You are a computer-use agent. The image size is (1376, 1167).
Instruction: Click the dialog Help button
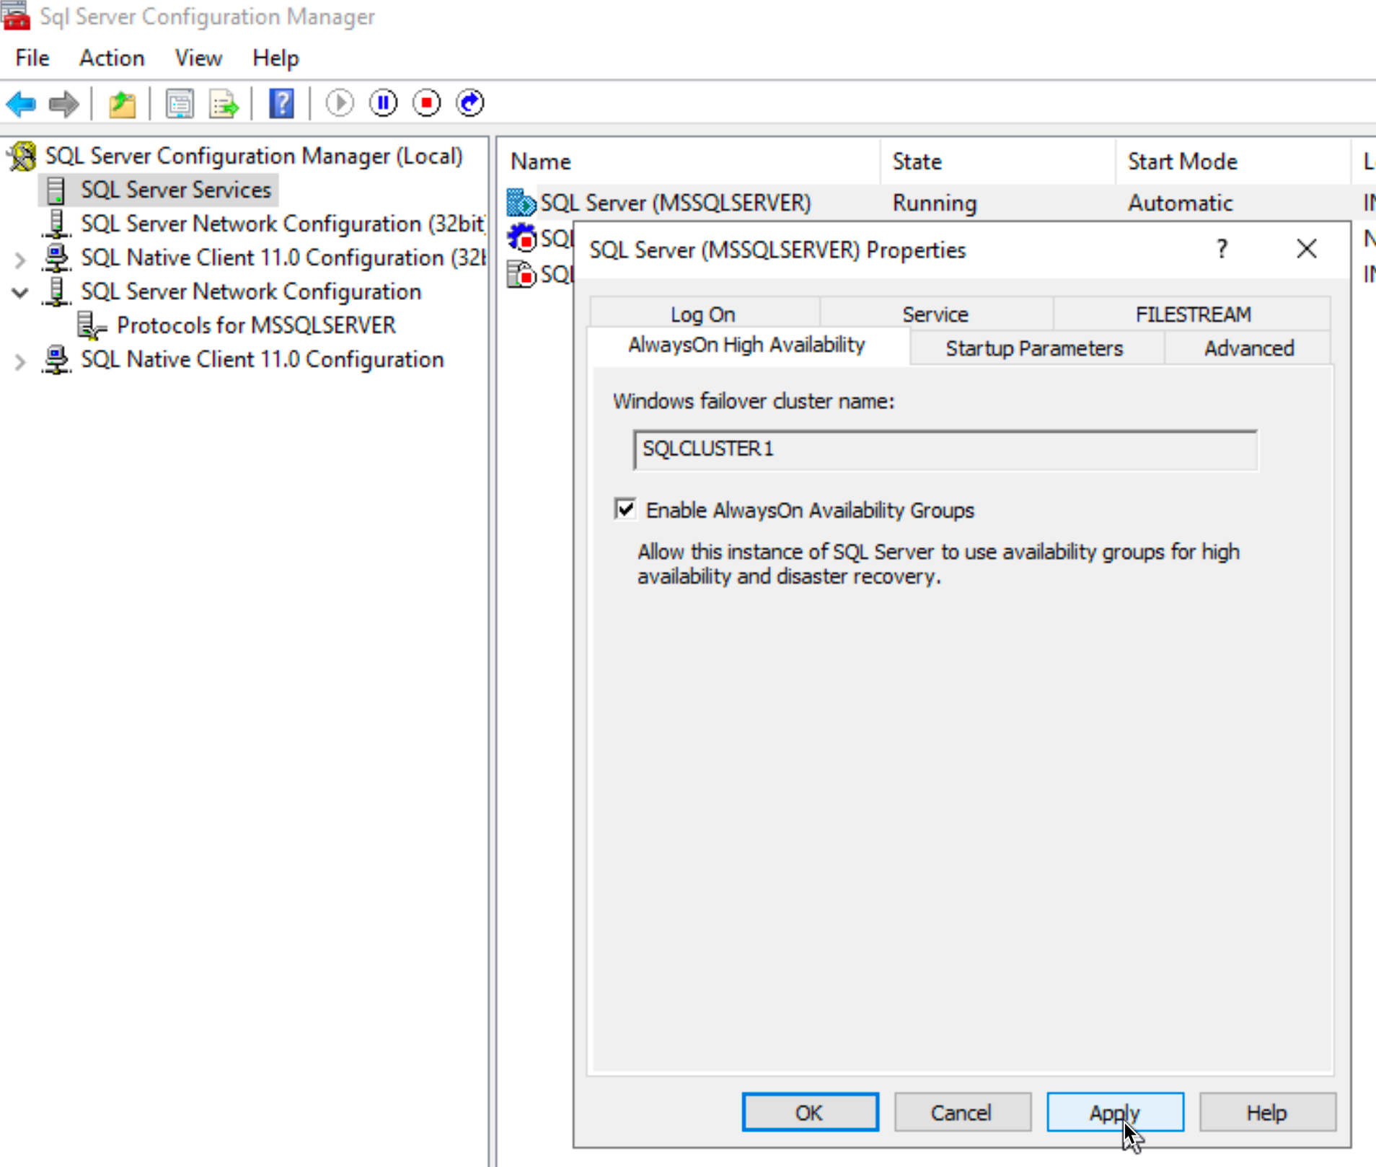(1267, 1112)
